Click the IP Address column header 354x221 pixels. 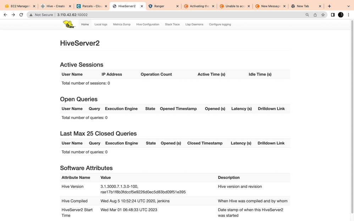coord(112,74)
